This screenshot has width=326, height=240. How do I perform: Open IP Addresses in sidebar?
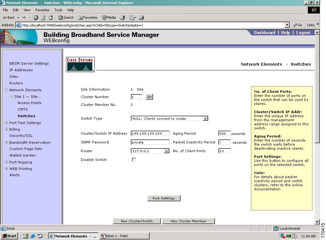pyautogui.click(x=21, y=70)
